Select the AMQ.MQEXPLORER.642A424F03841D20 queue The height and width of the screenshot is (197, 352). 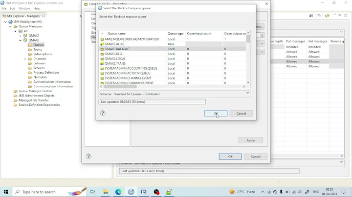pyautogui.click(x=172, y=39)
